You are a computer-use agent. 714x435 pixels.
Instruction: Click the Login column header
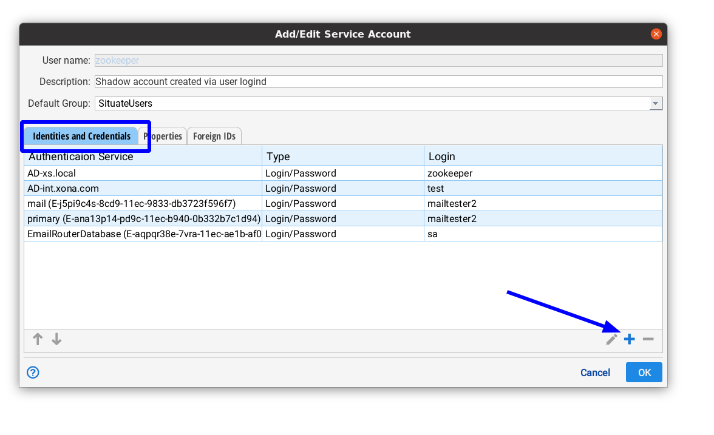pos(542,157)
